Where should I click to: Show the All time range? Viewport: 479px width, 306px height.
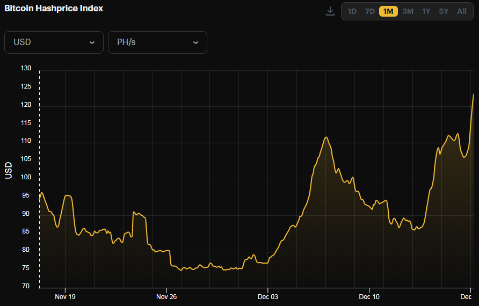(x=462, y=12)
